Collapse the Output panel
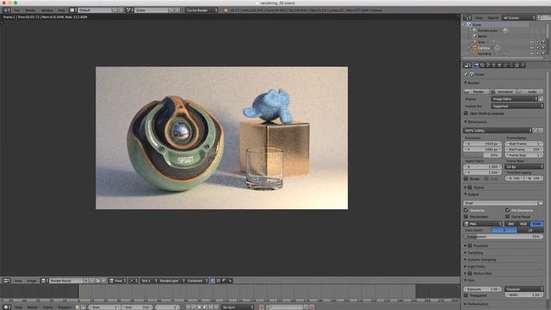The width and height of the screenshot is (551, 310). (x=472, y=195)
